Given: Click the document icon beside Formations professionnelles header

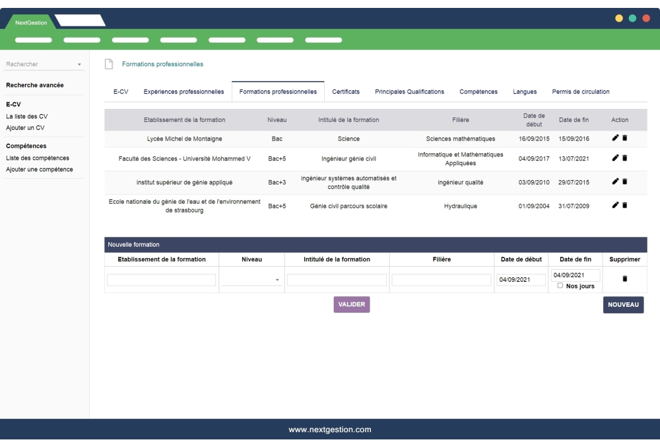Looking at the screenshot, I should coord(108,64).
